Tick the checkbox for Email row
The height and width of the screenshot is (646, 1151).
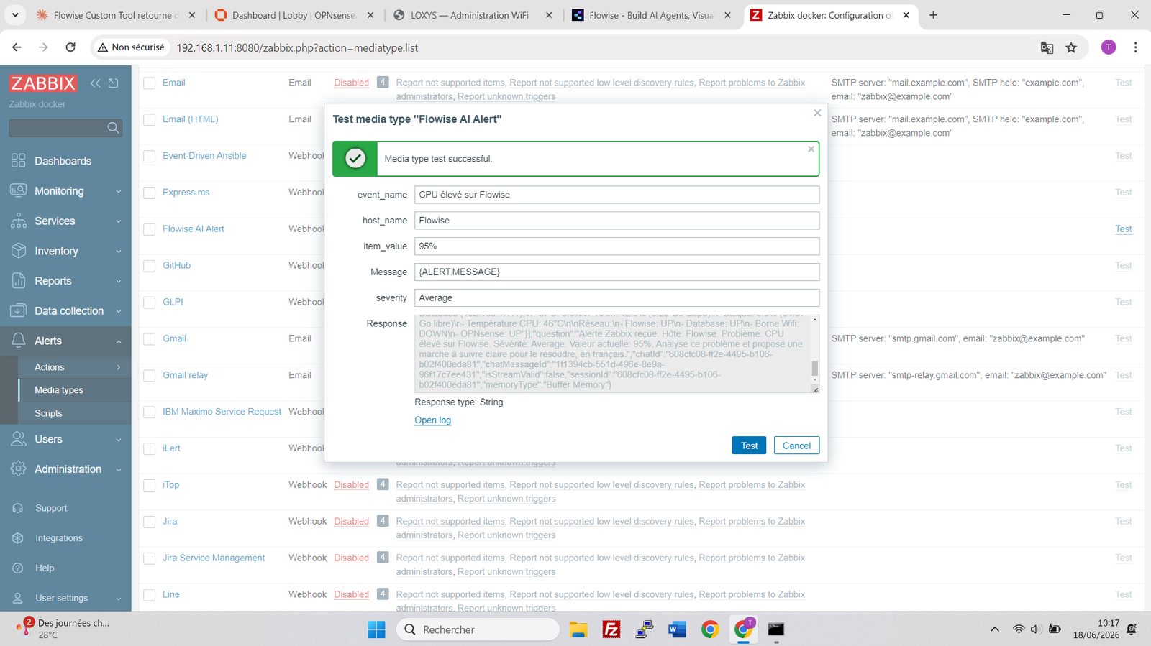(150, 83)
